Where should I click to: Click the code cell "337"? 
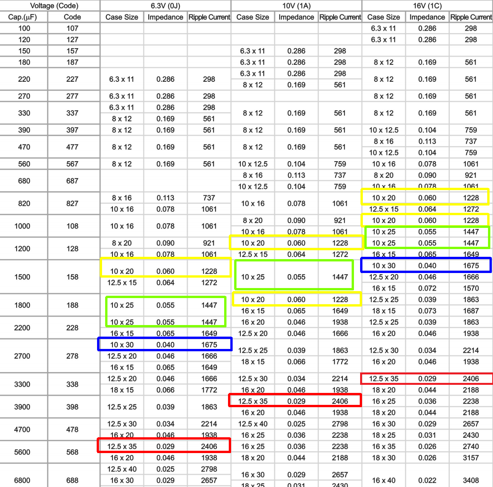[x=72, y=113]
